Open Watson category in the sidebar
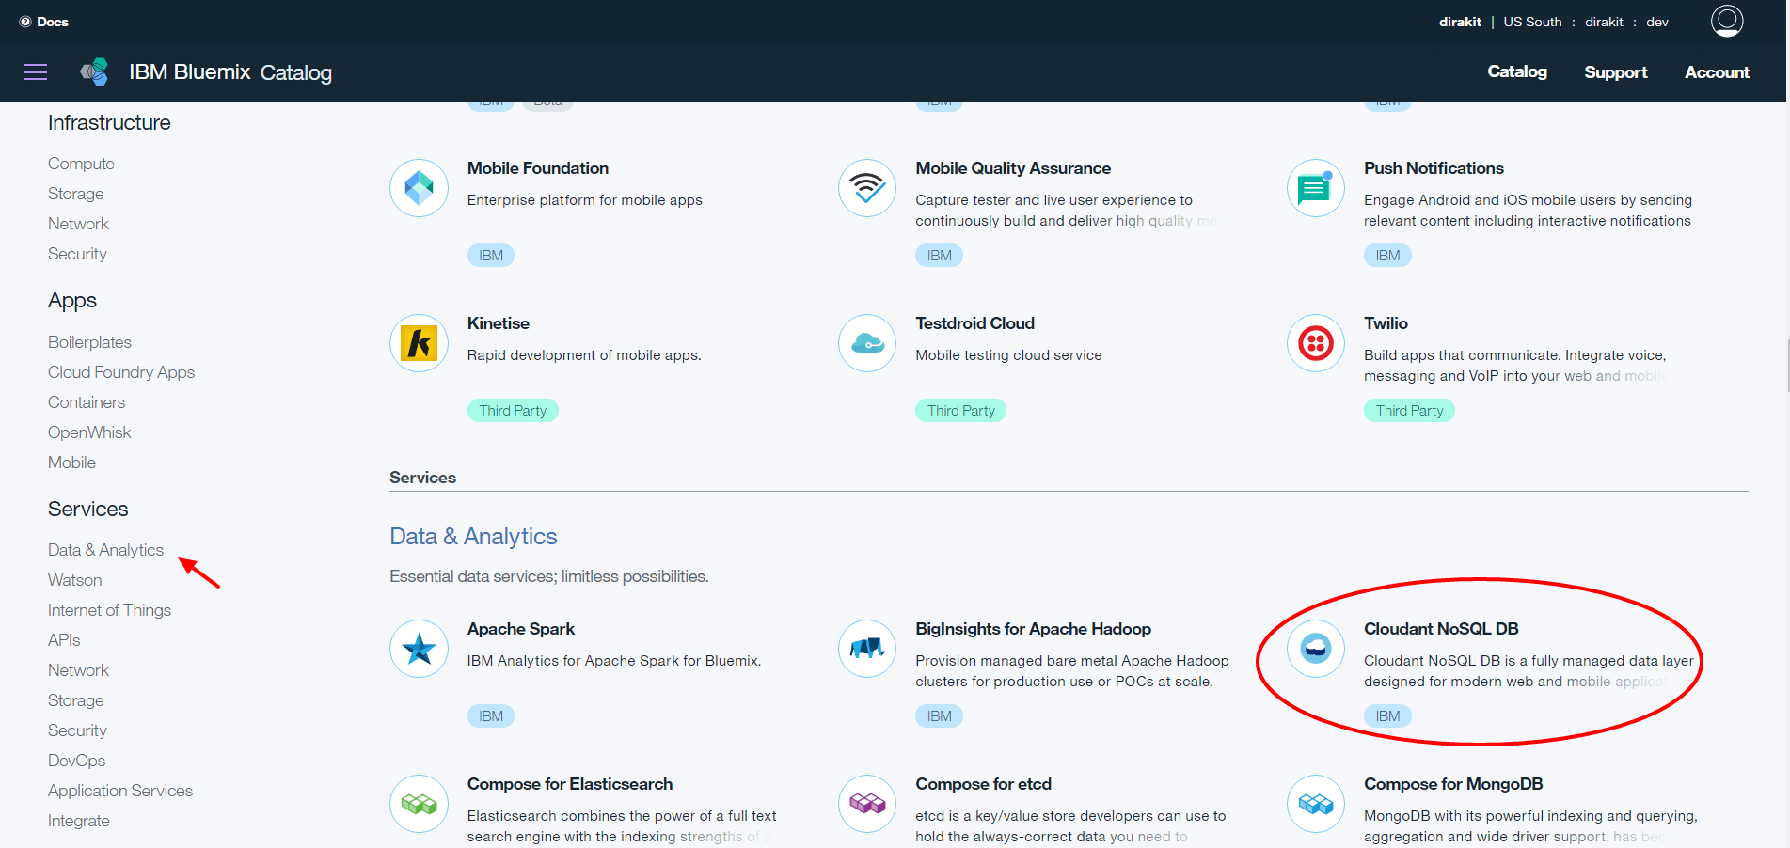 [x=75, y=580]
